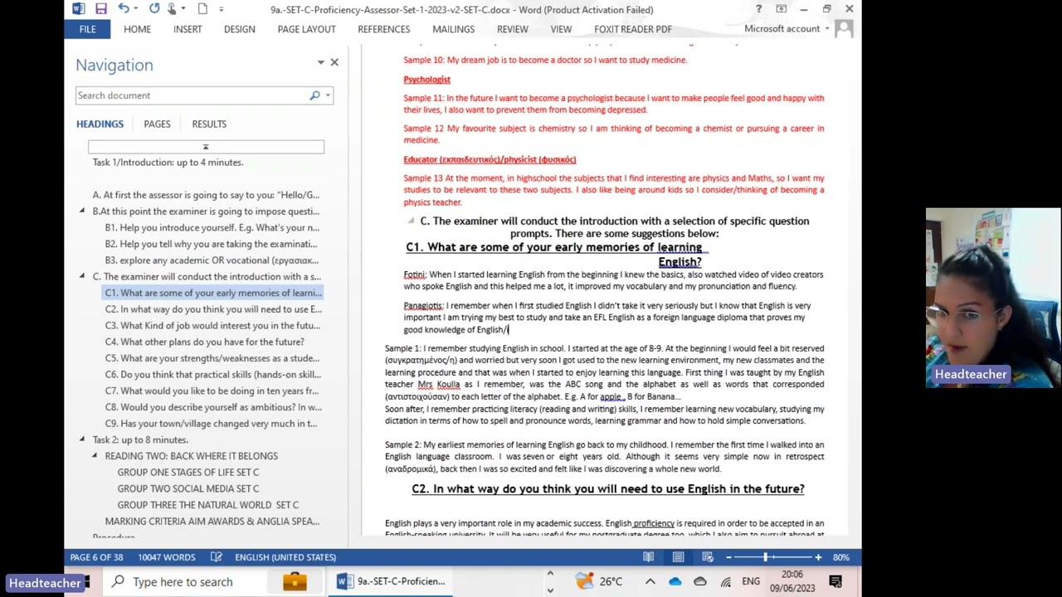Open Navigation pane task options arrow
This screenshot has height=597, width=1062.
320,62
